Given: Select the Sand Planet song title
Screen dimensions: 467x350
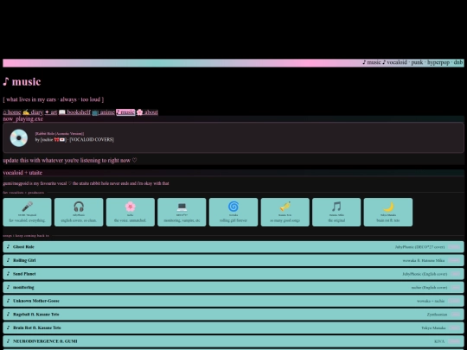Looking at the screenshot, I should pyautogui.click(x=24, y=274).
